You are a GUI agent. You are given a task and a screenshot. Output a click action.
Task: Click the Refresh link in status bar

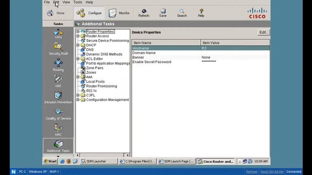[x=252, y=172]
